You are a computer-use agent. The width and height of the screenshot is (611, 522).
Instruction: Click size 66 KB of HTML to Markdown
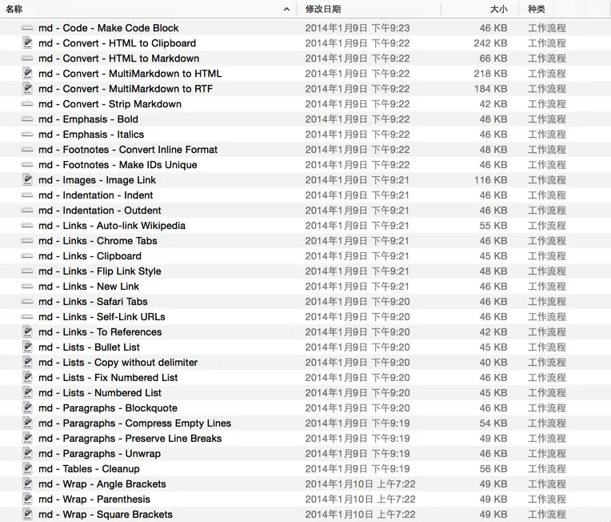pos(493,58)
